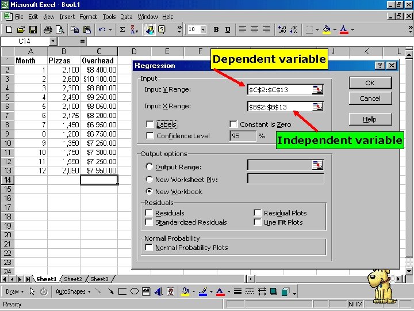Select the New Workbook radio button
The height and width of the screenshot is (311, 414).
tap(149, 191)
